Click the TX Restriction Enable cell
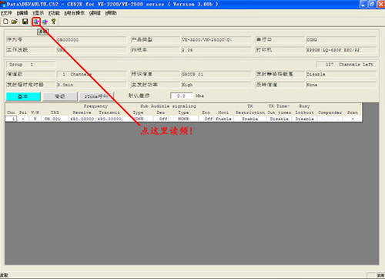Screen dimensions: 385x279 click(250, 119)
